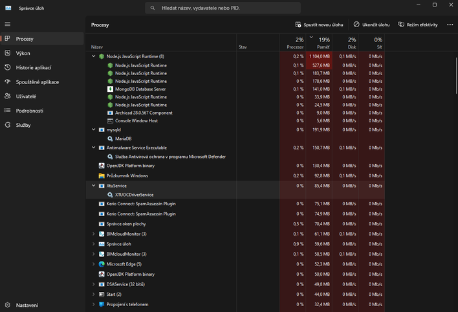Image resolution: width=458 pixels, height=312 pixels.
Task: Expand the Správce úloh process group
Action: 93,244
